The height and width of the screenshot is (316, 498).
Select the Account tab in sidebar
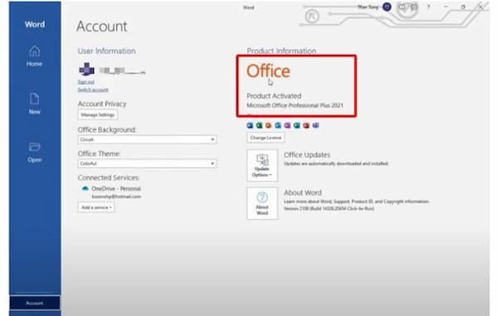click(x=35, y=303)
